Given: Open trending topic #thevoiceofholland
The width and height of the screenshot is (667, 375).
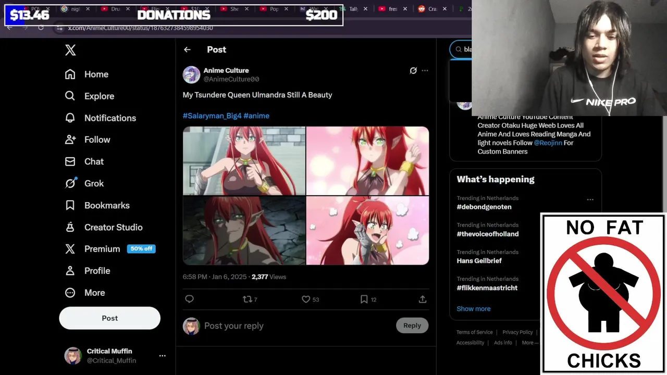Looking at the screenshot, I should click(488, 234).
